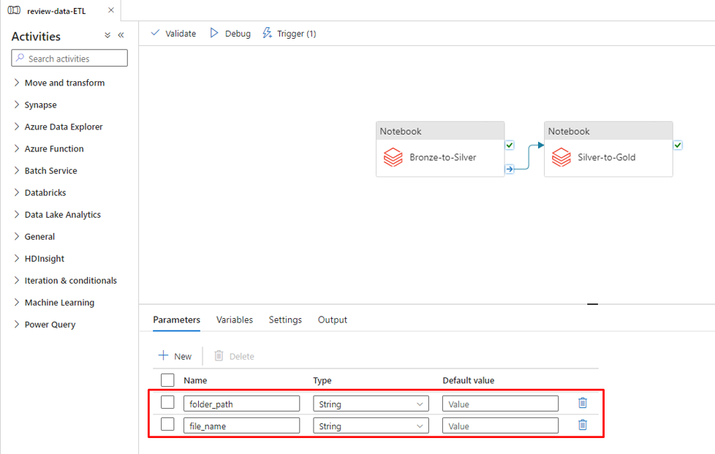Switch to the Variables tab

pos(235,320)
